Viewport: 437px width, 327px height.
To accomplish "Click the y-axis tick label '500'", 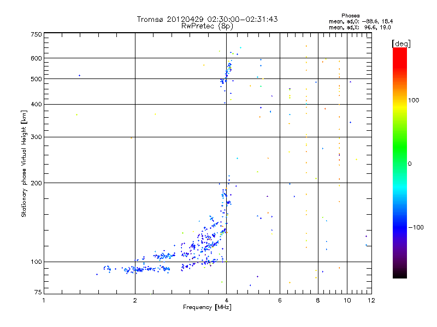I will click(x=36, y=79).
